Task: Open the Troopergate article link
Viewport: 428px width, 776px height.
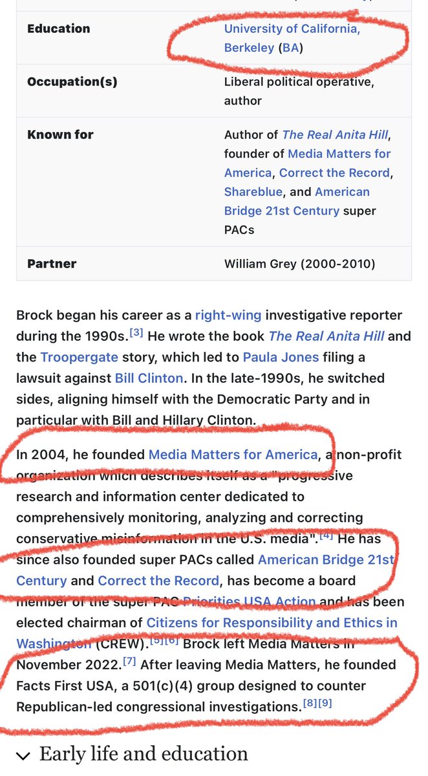Action: (79, 358)
